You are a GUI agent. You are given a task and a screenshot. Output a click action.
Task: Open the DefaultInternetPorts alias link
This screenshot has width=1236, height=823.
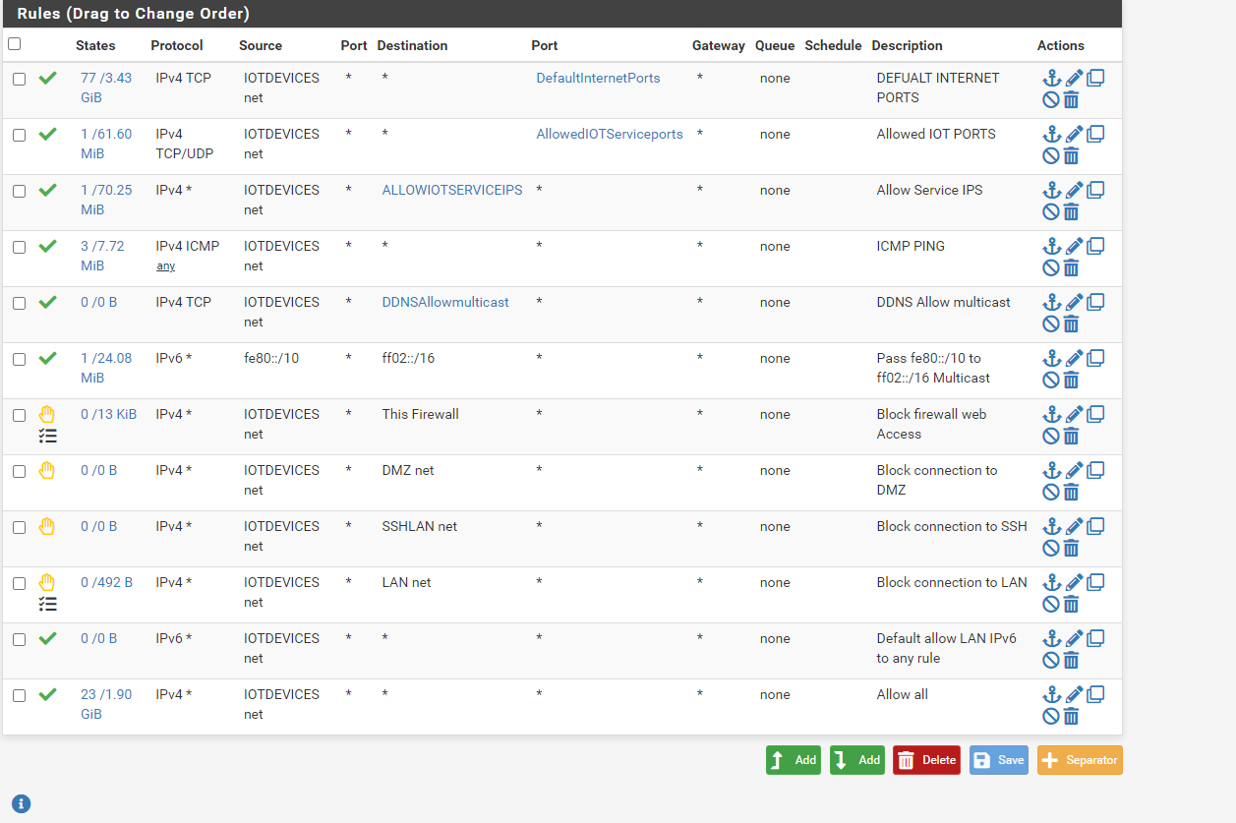point(598,78)
